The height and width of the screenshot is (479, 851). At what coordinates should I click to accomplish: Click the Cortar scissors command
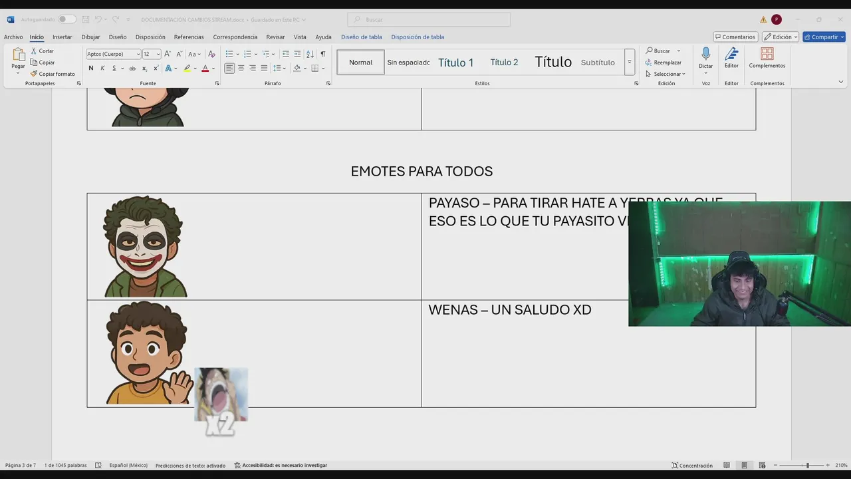pos(42,51)
